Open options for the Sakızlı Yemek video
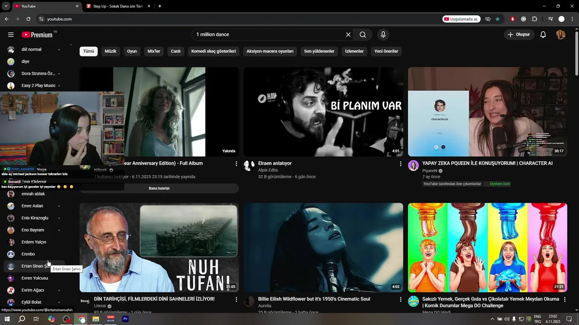 (565, 299)
